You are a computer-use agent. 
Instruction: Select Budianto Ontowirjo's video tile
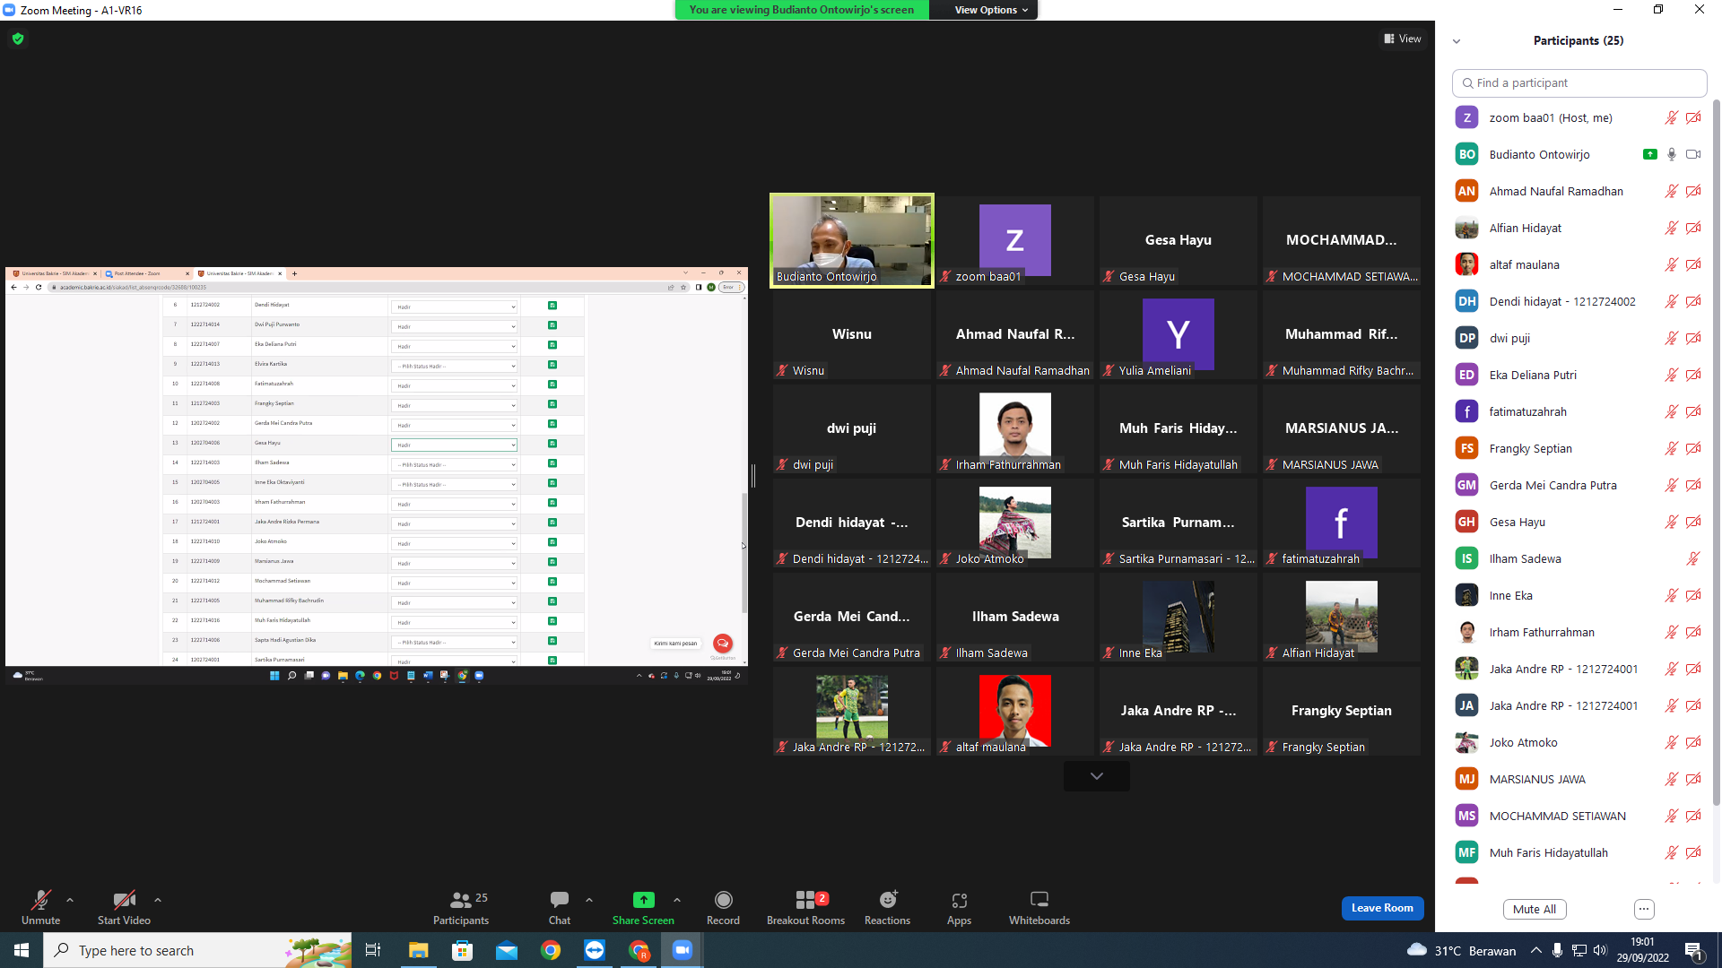(852, 240)
